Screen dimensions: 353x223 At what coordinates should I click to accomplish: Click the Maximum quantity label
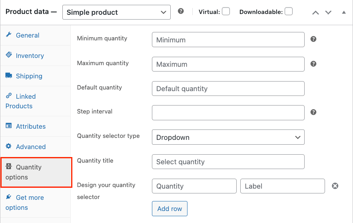click(103, 63)
